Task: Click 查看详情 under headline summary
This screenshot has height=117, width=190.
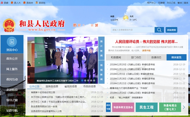Action: [x=146, y=51]
